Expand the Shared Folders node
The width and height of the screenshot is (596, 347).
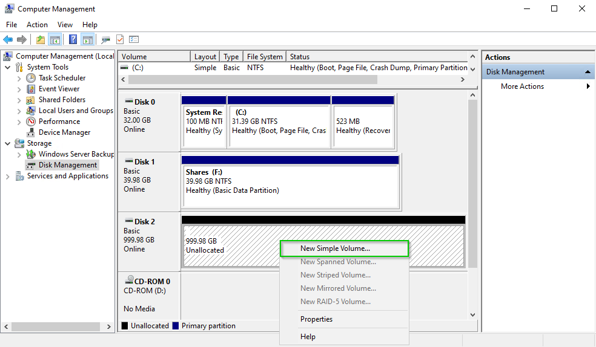19,100
